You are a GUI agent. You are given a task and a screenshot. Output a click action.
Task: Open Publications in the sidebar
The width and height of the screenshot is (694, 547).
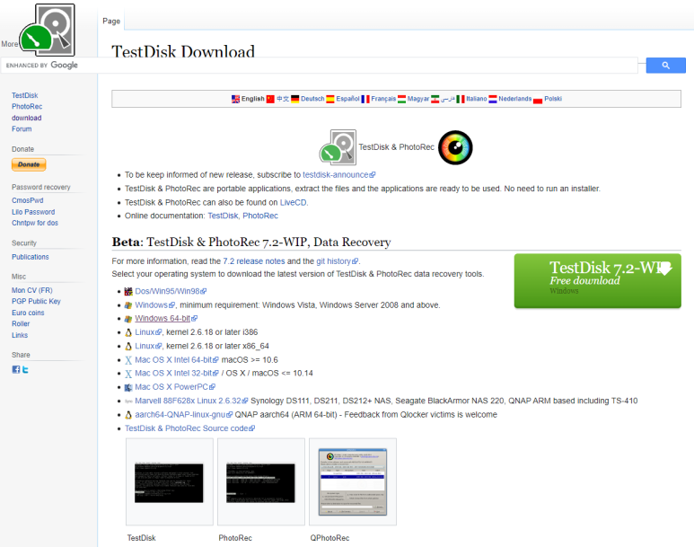coord(31,257)
